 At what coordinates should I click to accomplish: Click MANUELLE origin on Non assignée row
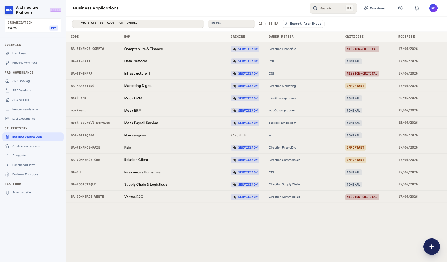point(238,136)
